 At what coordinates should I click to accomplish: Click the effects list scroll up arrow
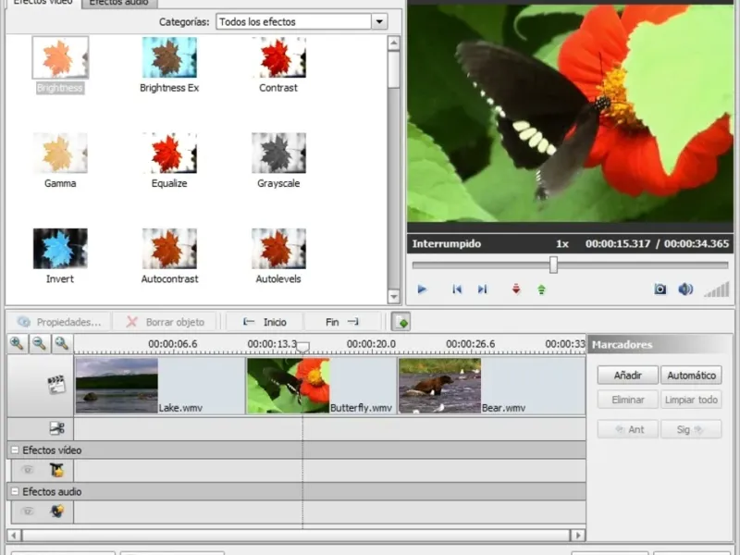point(394,43)
